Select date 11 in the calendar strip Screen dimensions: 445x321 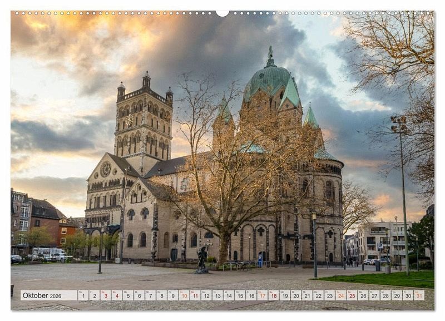195,295
